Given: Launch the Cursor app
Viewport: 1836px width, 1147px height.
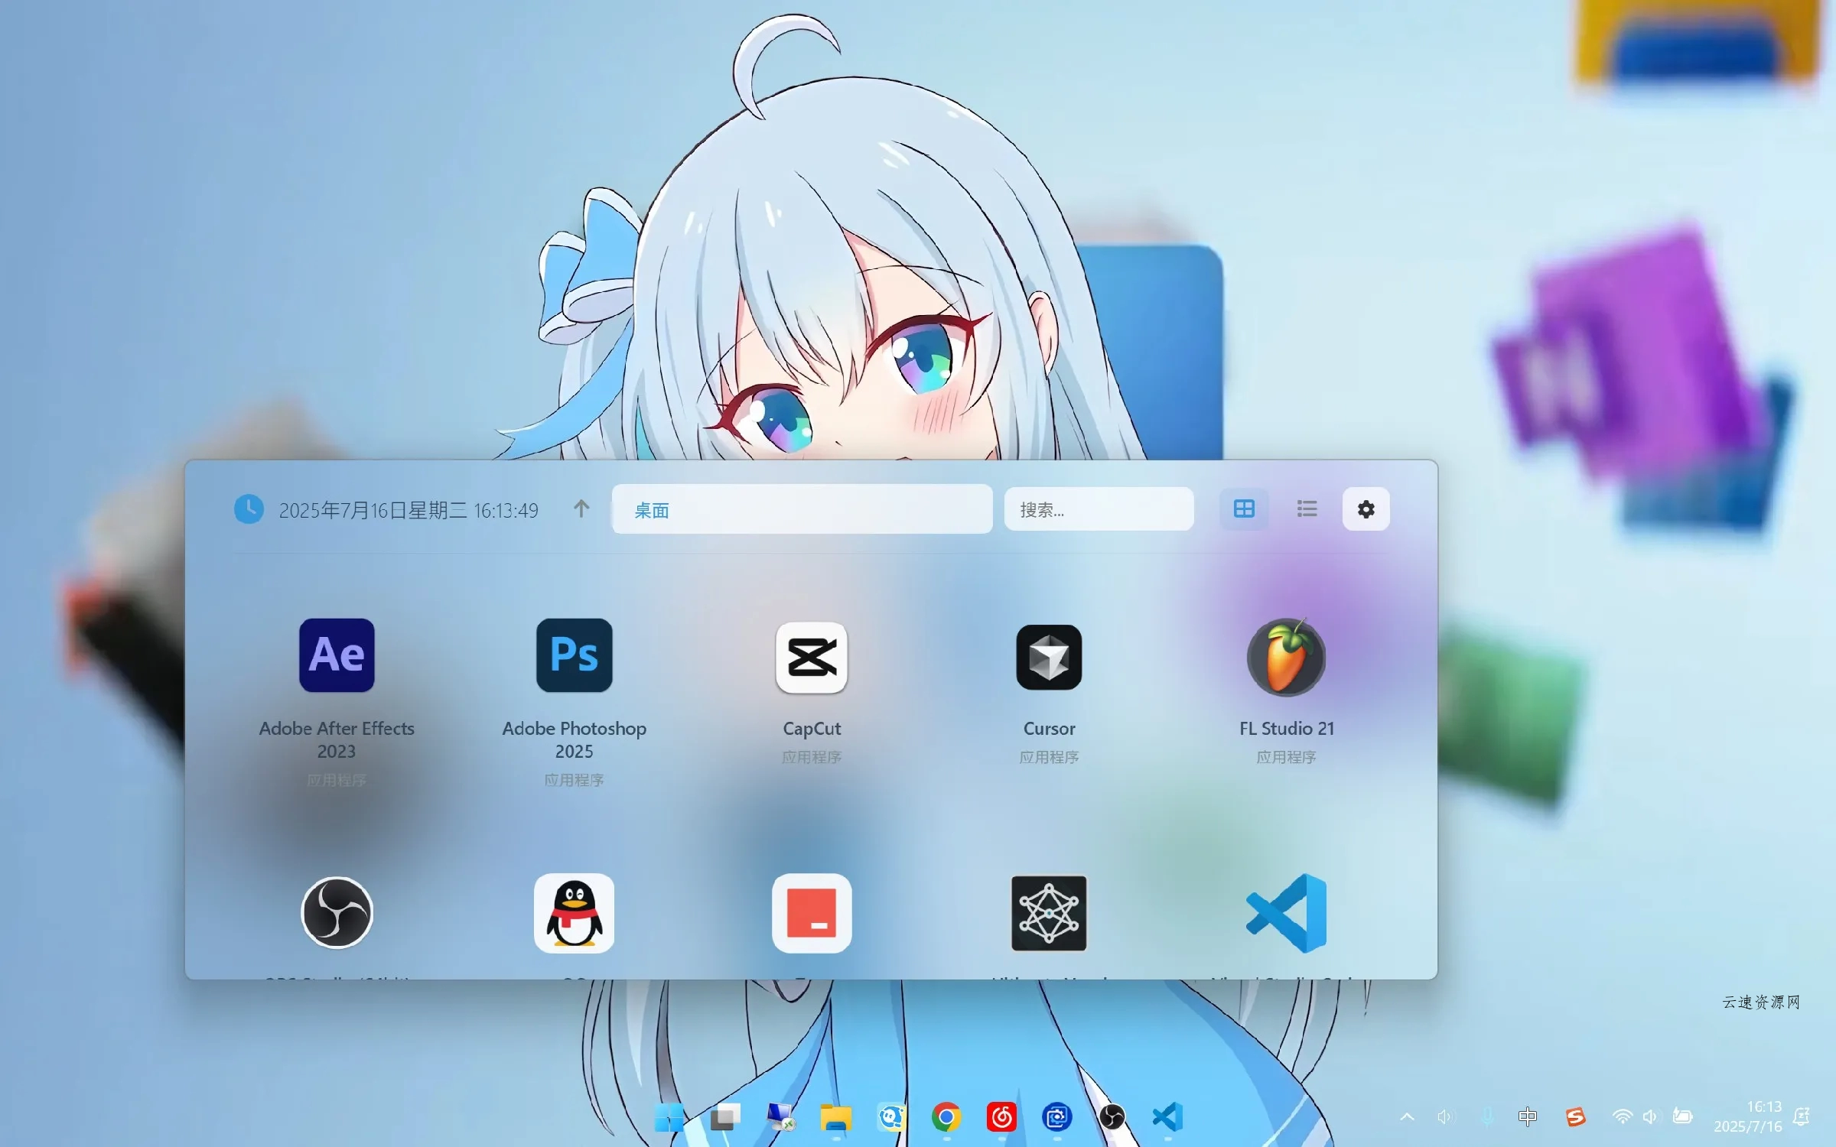Looking at the screenshot, I should tap(1049, 658).
